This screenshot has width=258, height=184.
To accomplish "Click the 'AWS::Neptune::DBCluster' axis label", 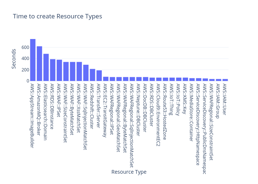I will (x=138, y=110).
